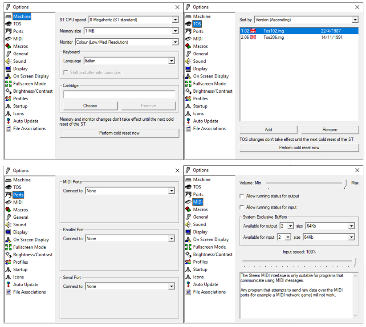This screenshot has height=327, width=366.
Task: Enable Allow running status for output
Action: (x=242, y=196)
